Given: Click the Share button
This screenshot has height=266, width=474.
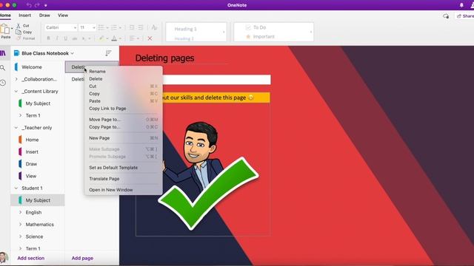Looking at the screenshot, I should [x=464, y=16].
